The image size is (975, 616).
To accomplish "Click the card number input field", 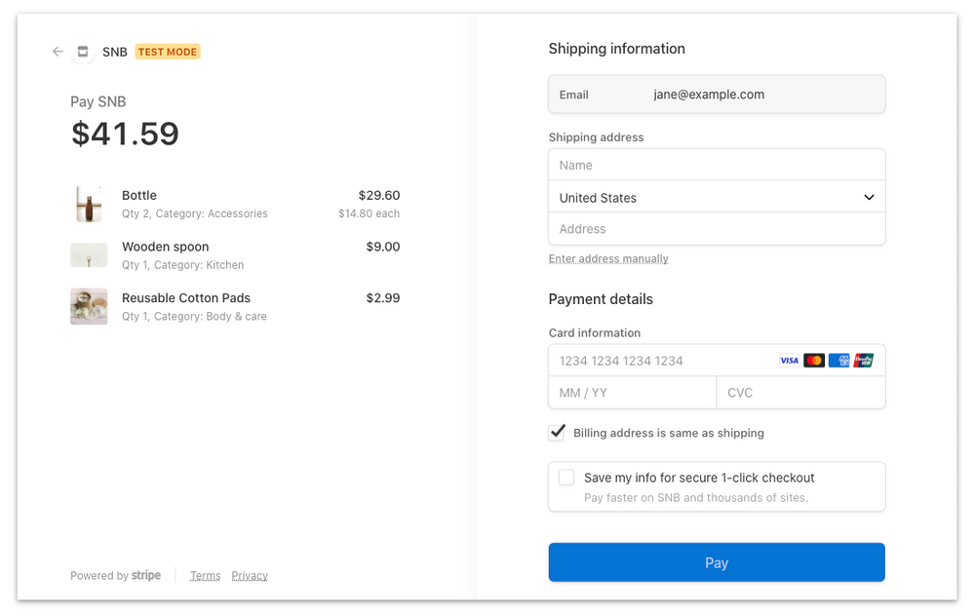I will coord(663,360).
